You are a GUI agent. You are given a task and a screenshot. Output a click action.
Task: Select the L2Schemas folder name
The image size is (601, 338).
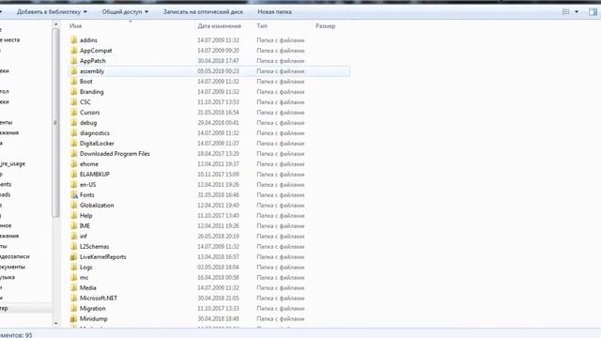pyautogui.click(x=94, y=247)
